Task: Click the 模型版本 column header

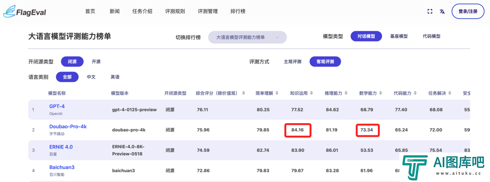Action: point(120,93)
